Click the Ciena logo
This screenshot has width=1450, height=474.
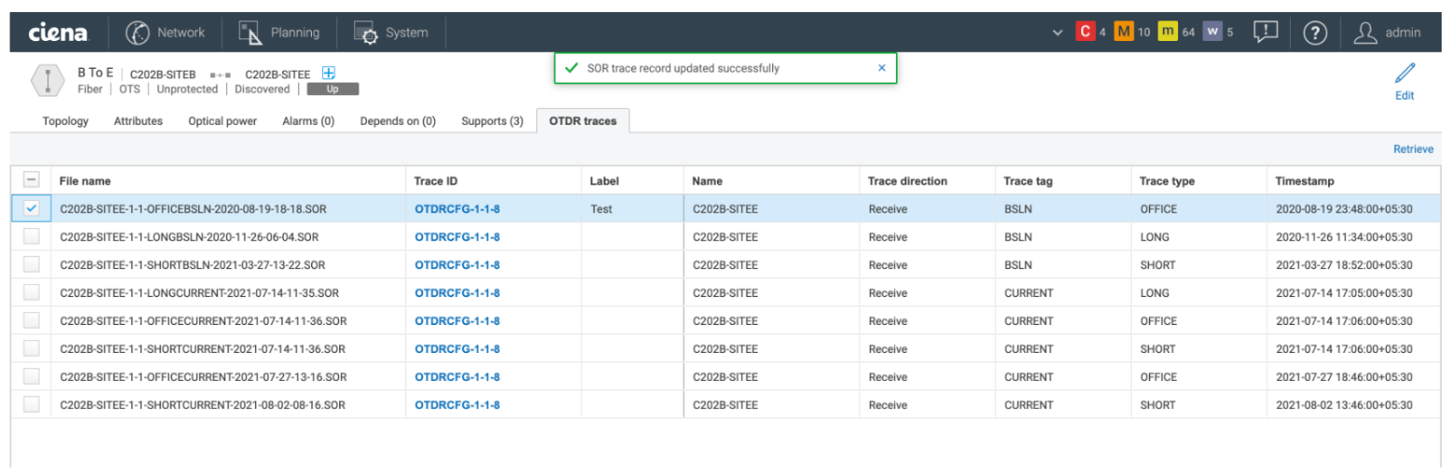[x=58, y=33]
